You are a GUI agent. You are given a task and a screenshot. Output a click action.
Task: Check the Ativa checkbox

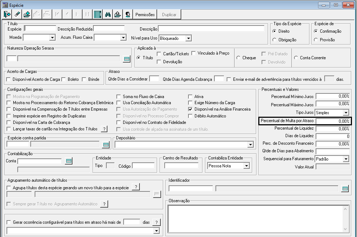190,97
